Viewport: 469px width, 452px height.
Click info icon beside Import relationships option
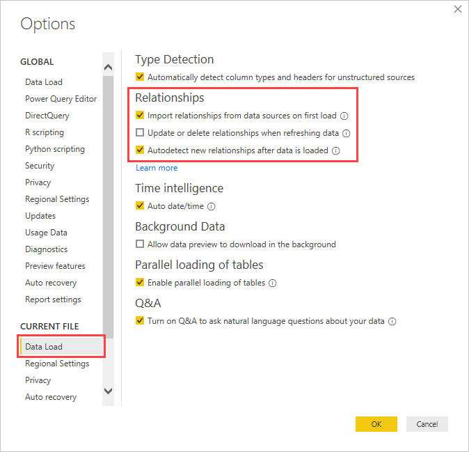[344, 116]
